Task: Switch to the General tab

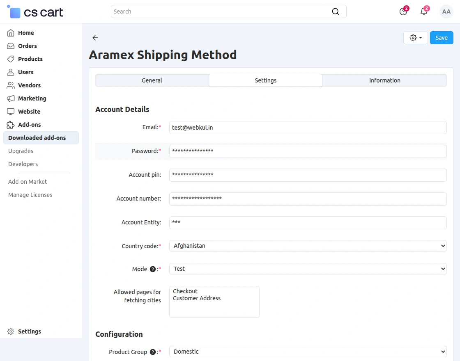Action: click(152, 80)
